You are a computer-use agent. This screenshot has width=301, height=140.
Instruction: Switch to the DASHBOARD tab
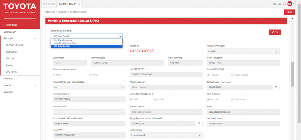[49, 4]
